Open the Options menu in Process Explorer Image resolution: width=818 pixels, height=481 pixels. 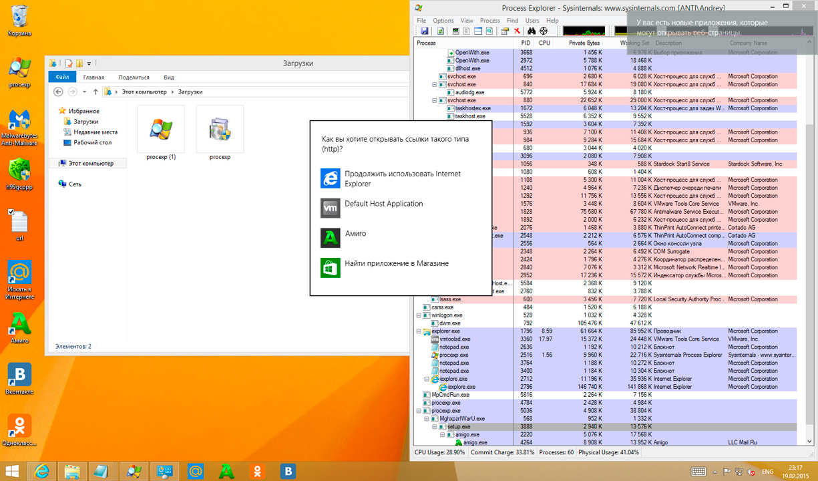[x=443, y=21]
